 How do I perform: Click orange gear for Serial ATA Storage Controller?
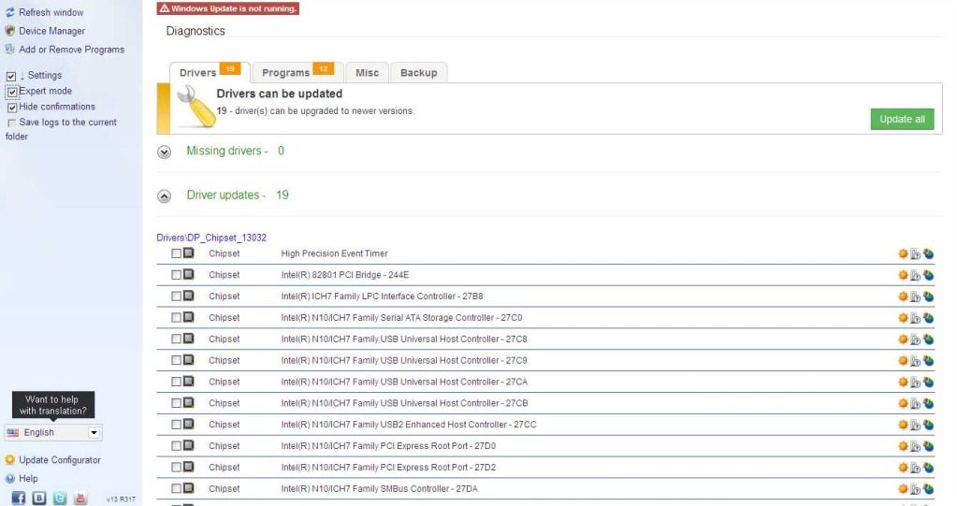[904, 317]
